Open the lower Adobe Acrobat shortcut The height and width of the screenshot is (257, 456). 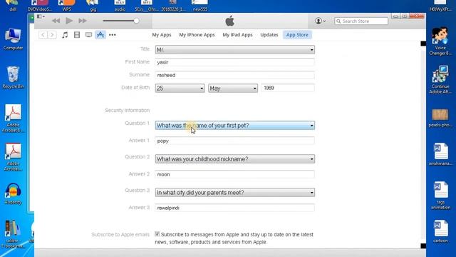(13, 157)
